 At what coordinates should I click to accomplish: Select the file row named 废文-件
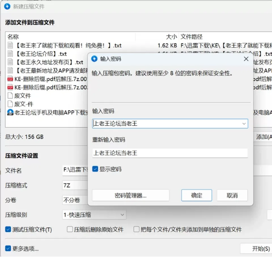pyautogui.click(x=24, y=104)
